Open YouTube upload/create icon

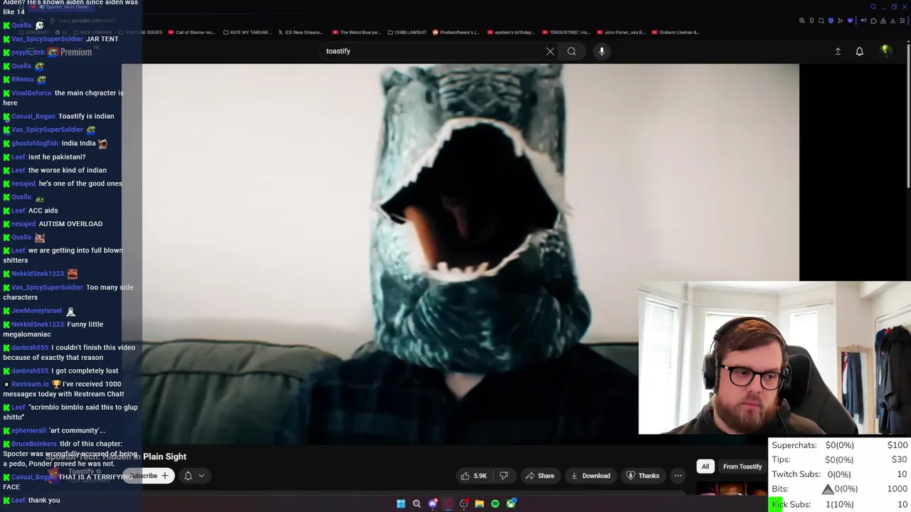[x=838, y=51]
